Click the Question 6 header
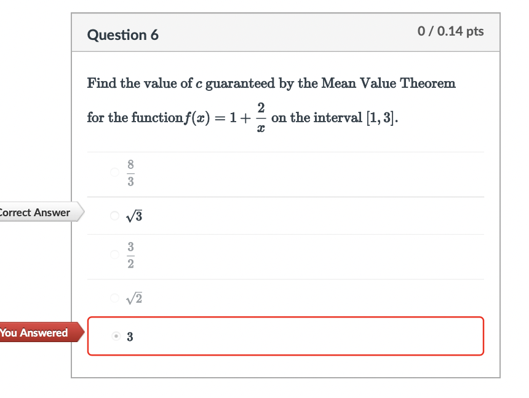 tap(122, 34)
